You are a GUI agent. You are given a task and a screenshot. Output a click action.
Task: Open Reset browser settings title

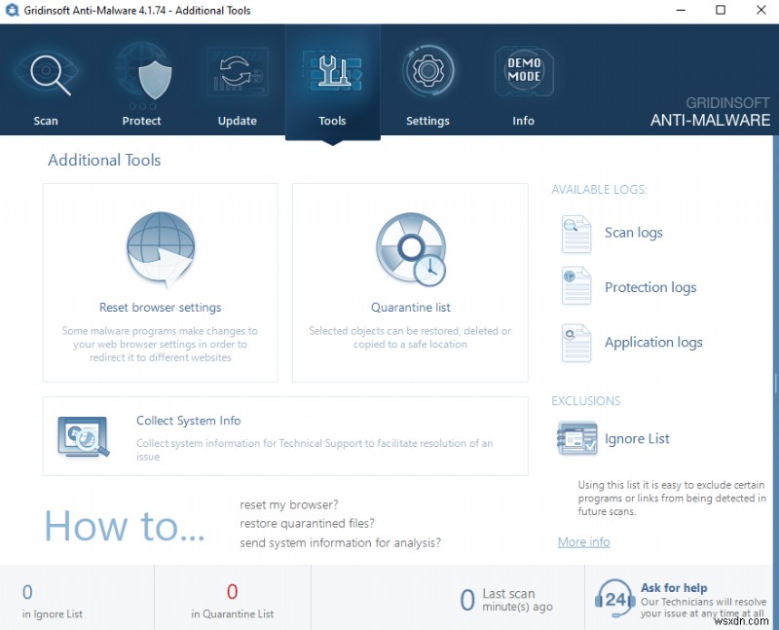160,308
